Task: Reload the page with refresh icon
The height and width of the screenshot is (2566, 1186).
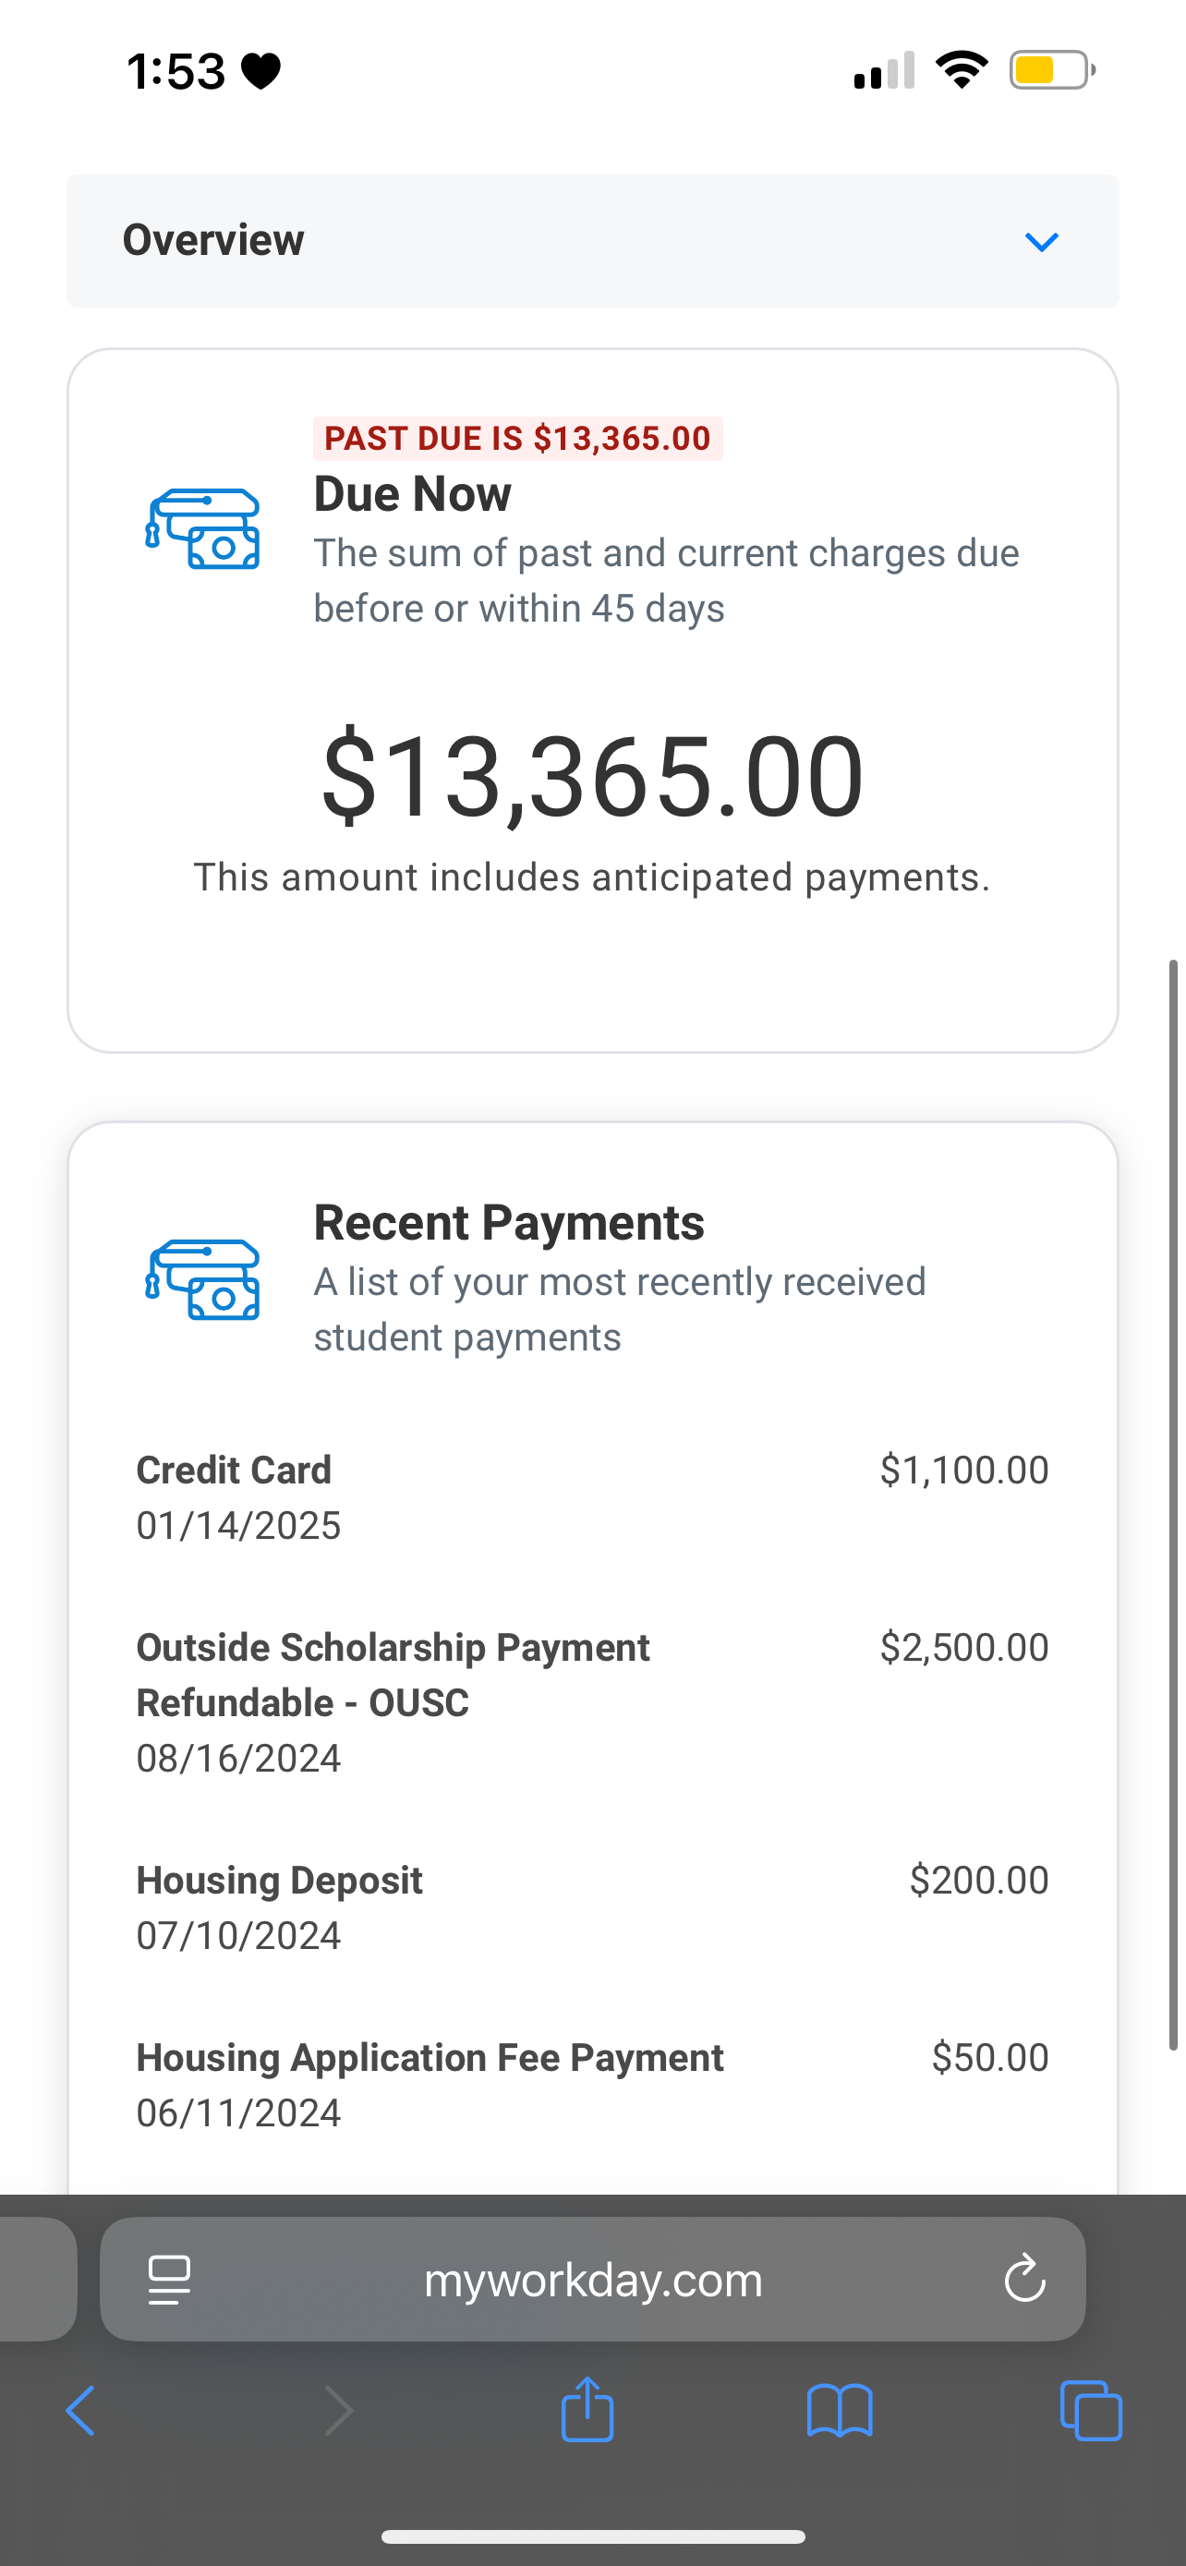Action: [x=1023, y=2279]
